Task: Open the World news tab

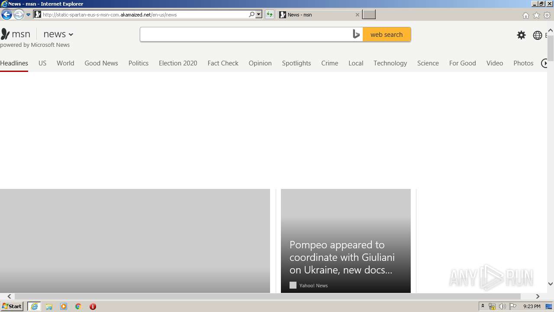Action: click(x=65, y=63)
